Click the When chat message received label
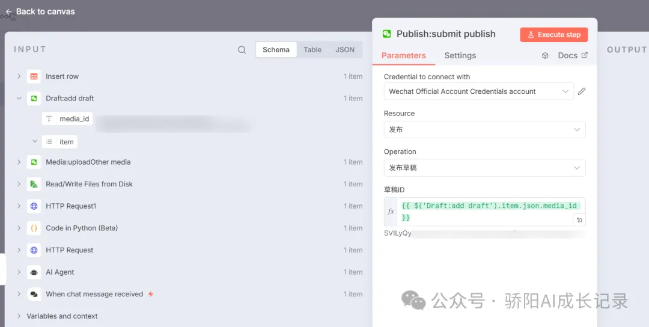 (x=94, y=294)
